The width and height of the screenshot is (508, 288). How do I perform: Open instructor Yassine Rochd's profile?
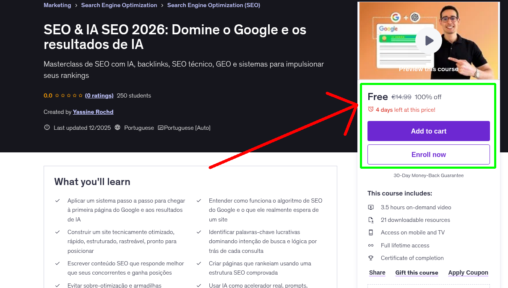click(93, 112)
